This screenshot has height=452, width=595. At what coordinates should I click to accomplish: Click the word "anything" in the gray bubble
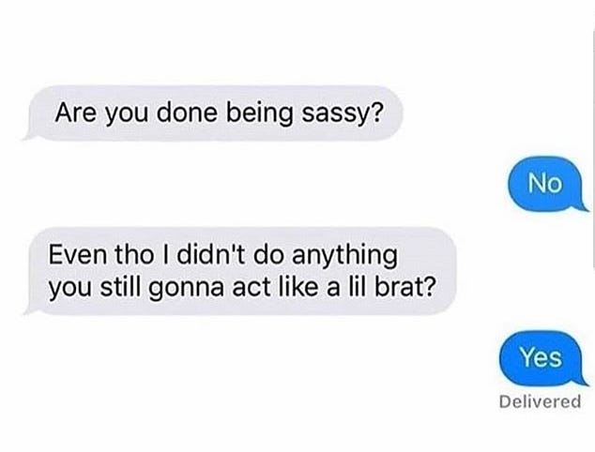point(344,256)
